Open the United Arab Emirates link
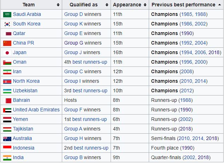224x163 pixels. 36,110
